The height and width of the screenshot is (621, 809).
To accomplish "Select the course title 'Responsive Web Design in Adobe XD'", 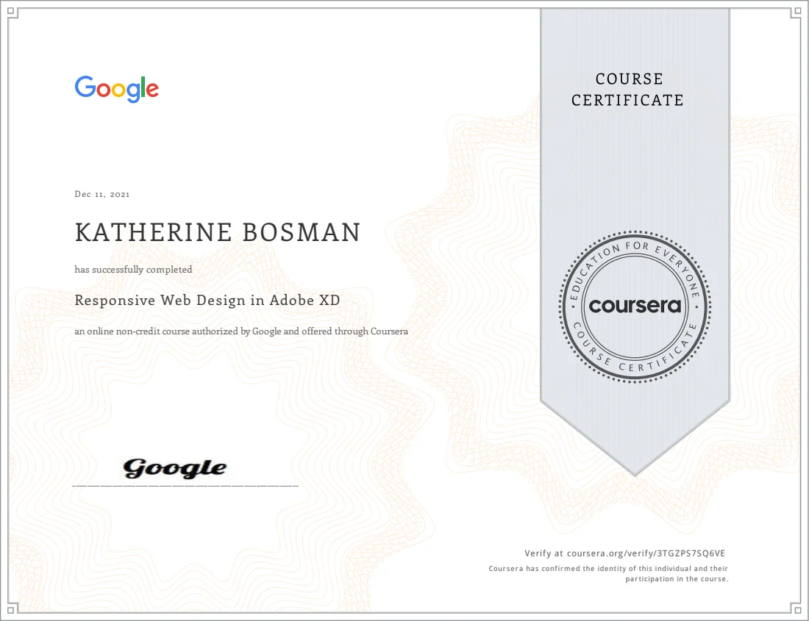I will [207, 301].
